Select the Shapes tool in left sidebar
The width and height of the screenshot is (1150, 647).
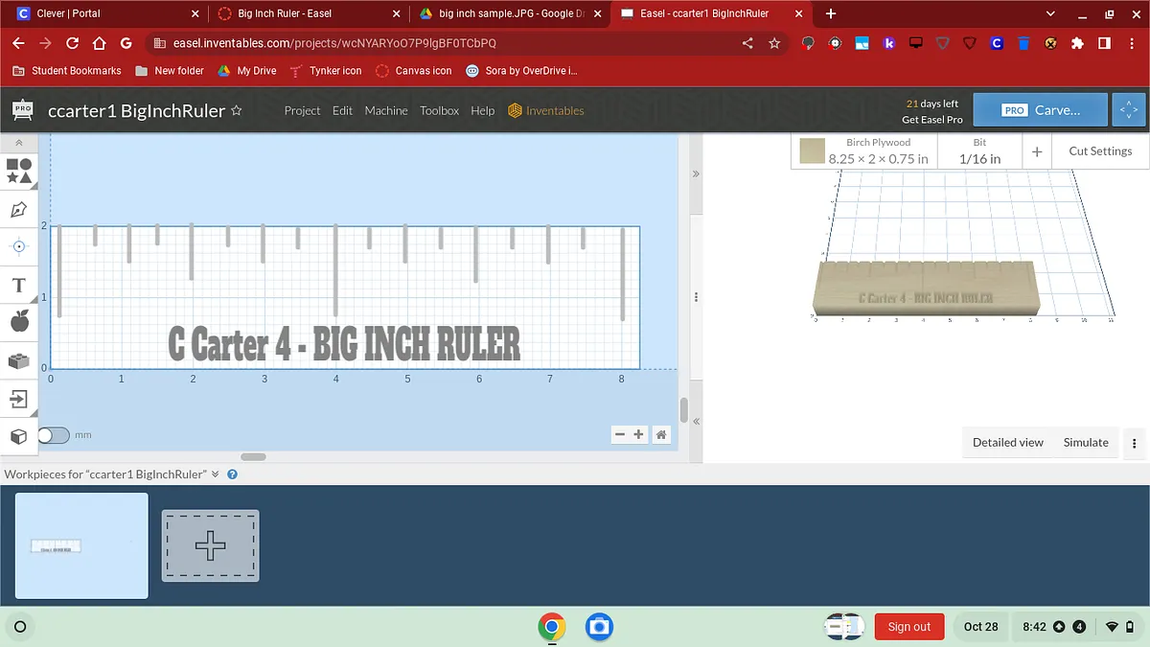point(19,172)
